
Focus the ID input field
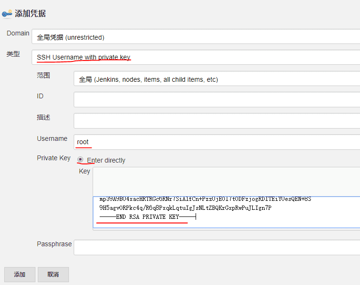(217, 99)
